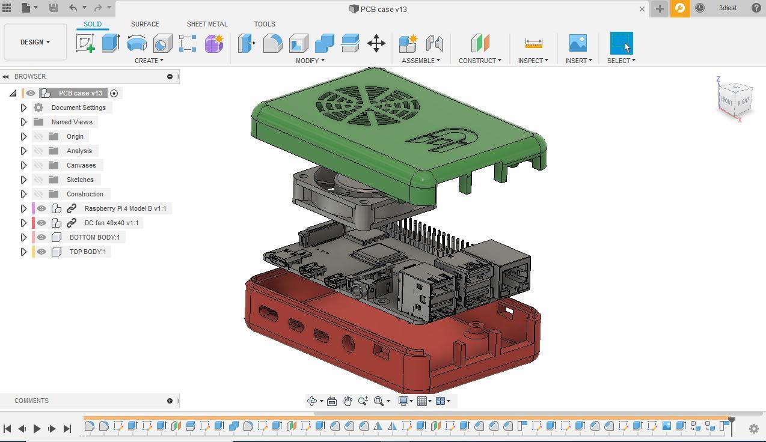Image resolution: width=766 pixels, height=442 pixels.
Task: Toggle visibility of DC fan 40x40
Action: tap(41, 223)
